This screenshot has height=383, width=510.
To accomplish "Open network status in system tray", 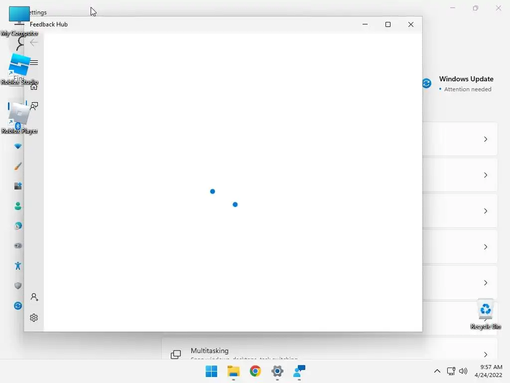I will (x=451, y=371).
